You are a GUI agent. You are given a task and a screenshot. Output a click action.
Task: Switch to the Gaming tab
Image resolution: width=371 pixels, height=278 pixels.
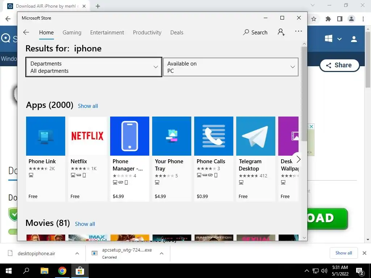coord(72,33)
